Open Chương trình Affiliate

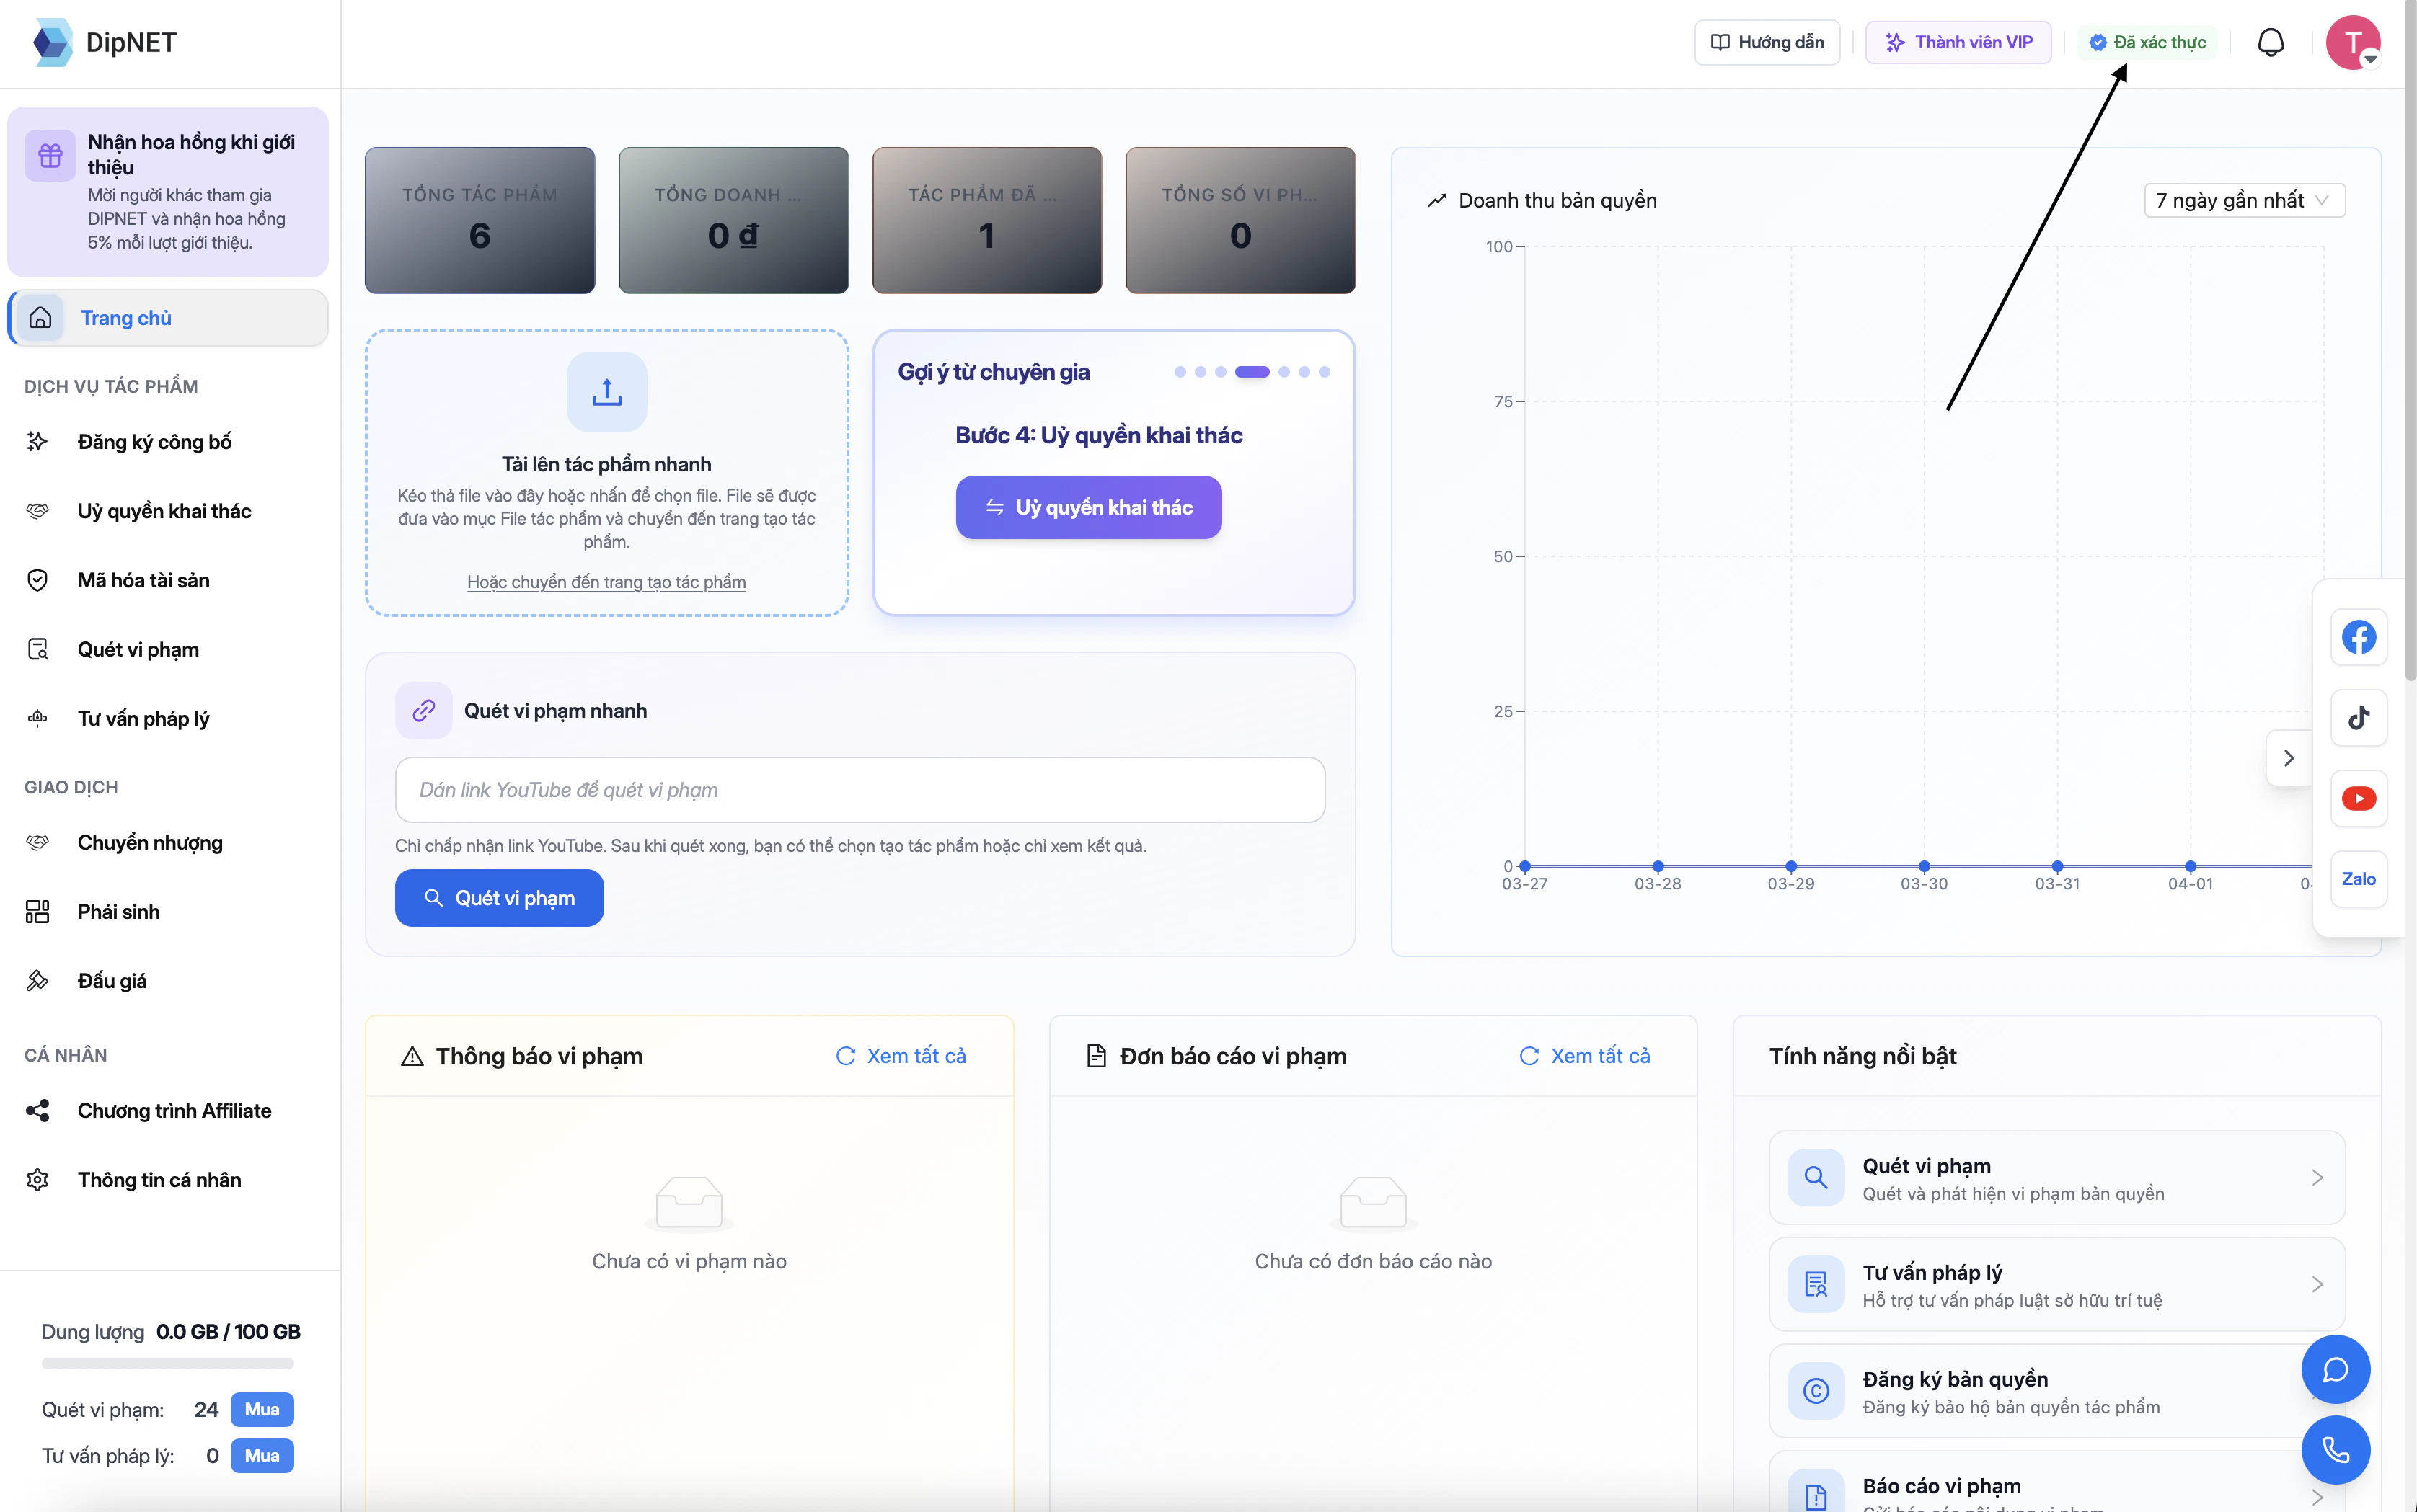tap(168, 1111)
